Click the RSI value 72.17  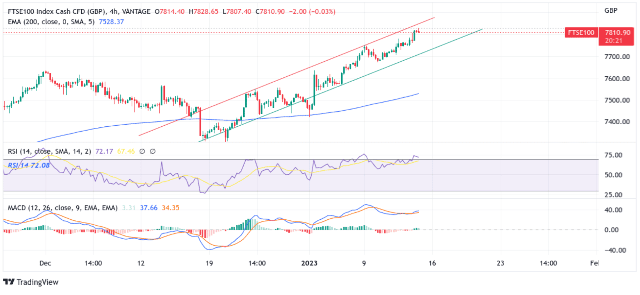[x=104, y=151]
